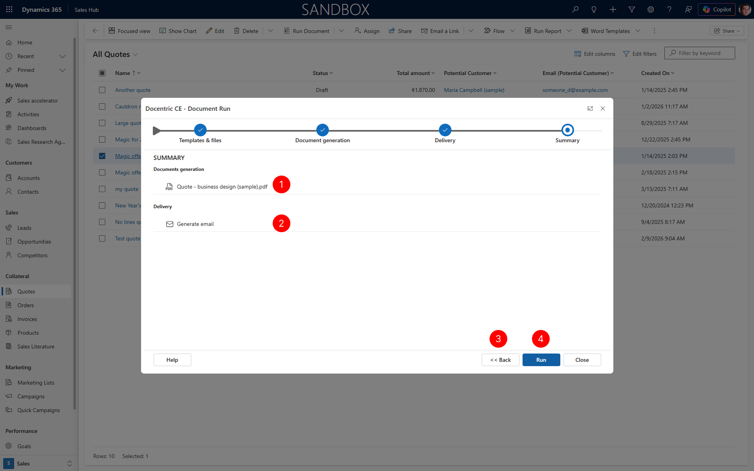Click Run Document in the toolbar
Viewport: 754px width, 471px height.
[306, 31]
